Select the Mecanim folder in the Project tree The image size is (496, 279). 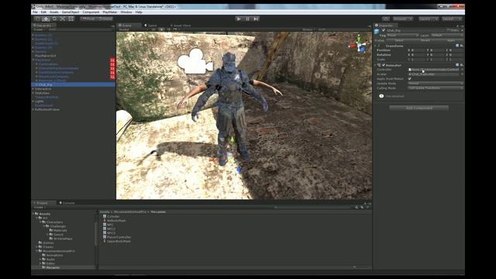tap(53, 267)
